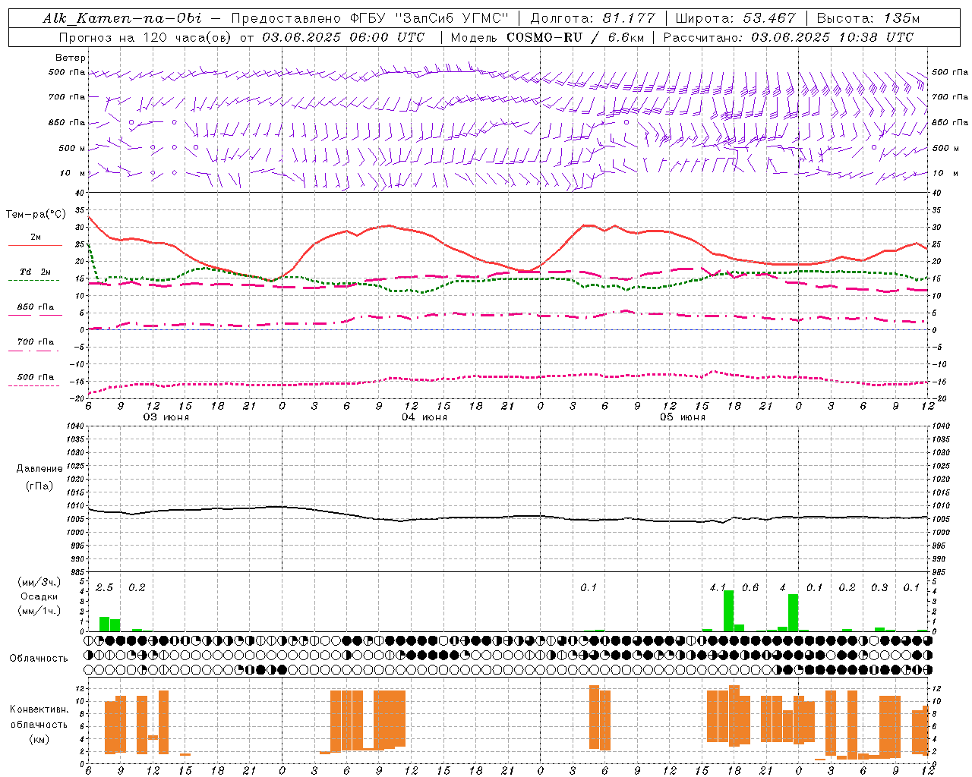Click the 05 июня date label

click(683, 417)
